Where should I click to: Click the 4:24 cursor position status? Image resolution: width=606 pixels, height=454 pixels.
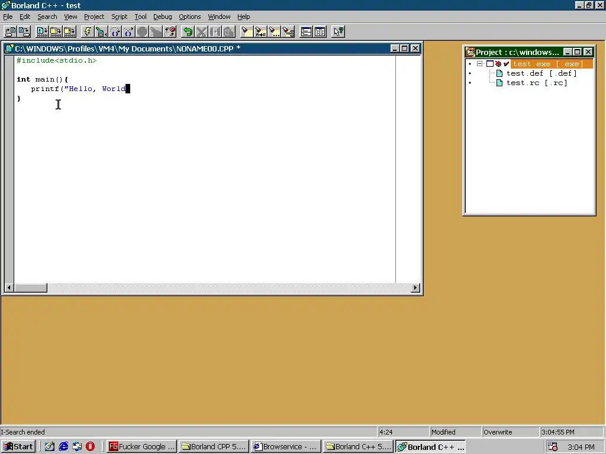click(x=402, y=432)
